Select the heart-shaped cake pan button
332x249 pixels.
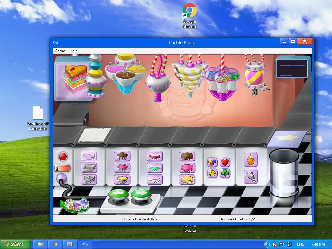[x=89, y=180]
